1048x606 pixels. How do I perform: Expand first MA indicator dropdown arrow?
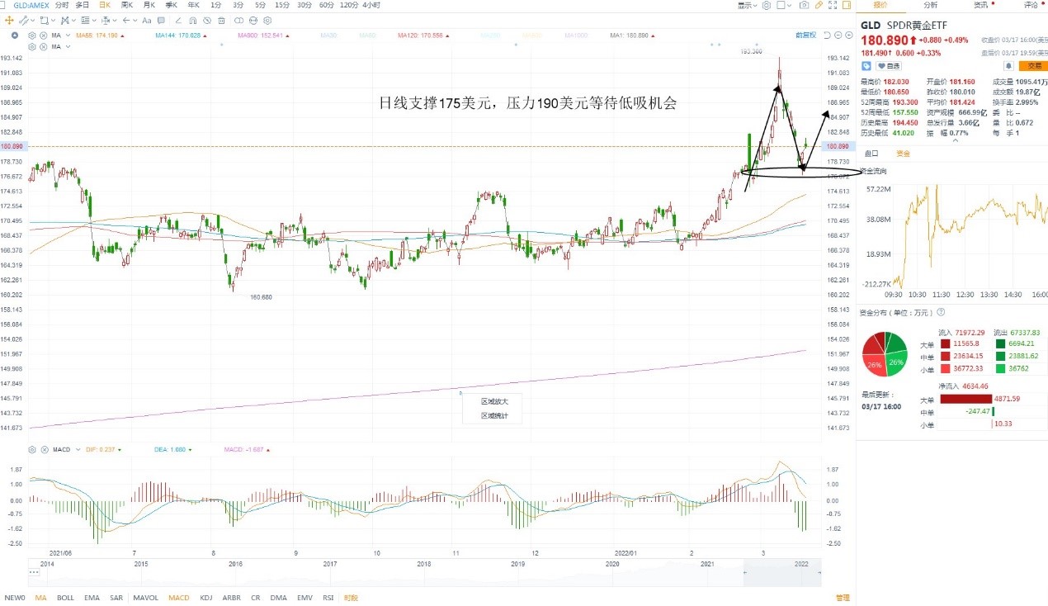(x=68, y=36)
